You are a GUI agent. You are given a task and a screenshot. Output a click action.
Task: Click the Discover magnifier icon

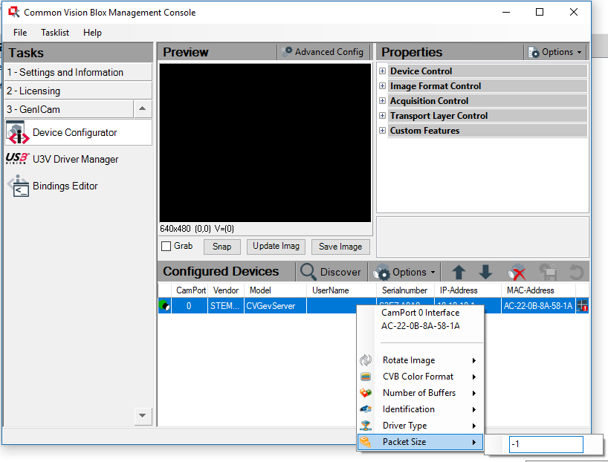(308, 272)
